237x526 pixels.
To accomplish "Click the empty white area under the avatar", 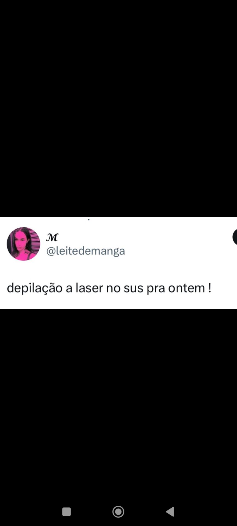I will click(x=23, y=270).
